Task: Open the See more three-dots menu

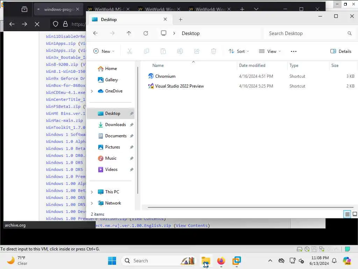Action: coord(294,51)
